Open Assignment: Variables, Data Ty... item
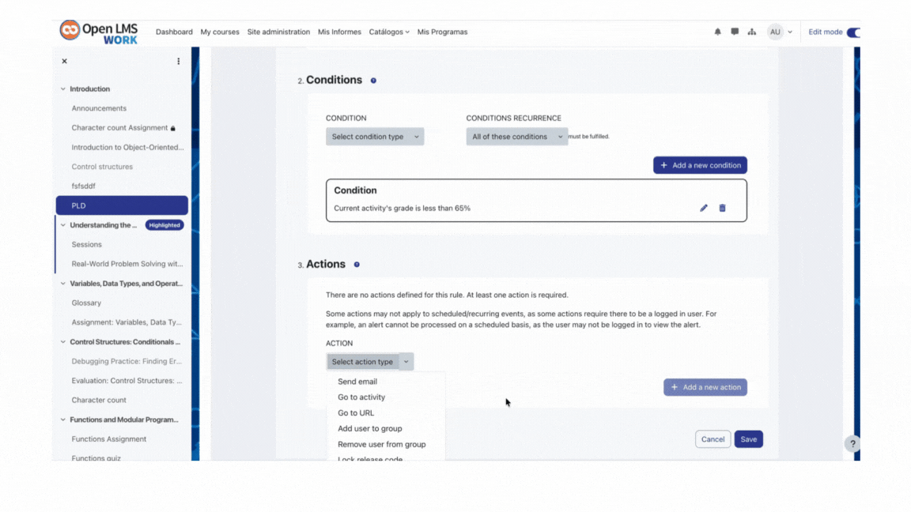 click(x=127, y=322)
